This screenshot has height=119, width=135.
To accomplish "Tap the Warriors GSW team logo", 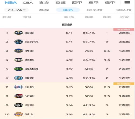I will pyautogui.click(x=19, y=51).
